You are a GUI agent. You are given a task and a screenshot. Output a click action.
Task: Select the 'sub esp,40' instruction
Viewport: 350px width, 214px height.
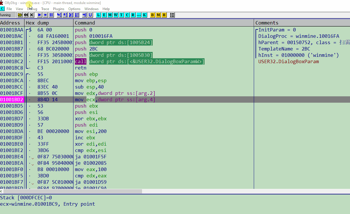click(x=89, y=87)
